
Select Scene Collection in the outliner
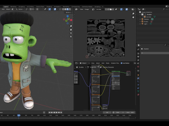(147, 12)
